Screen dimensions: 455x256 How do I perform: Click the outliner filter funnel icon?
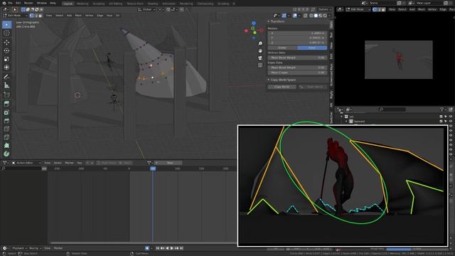tap(441, 110)
